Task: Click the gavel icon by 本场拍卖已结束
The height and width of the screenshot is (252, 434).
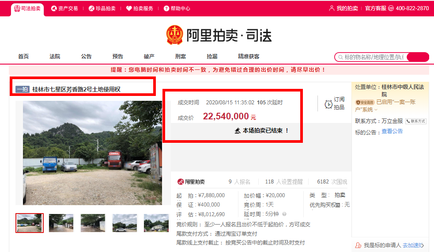Action: 238,130
